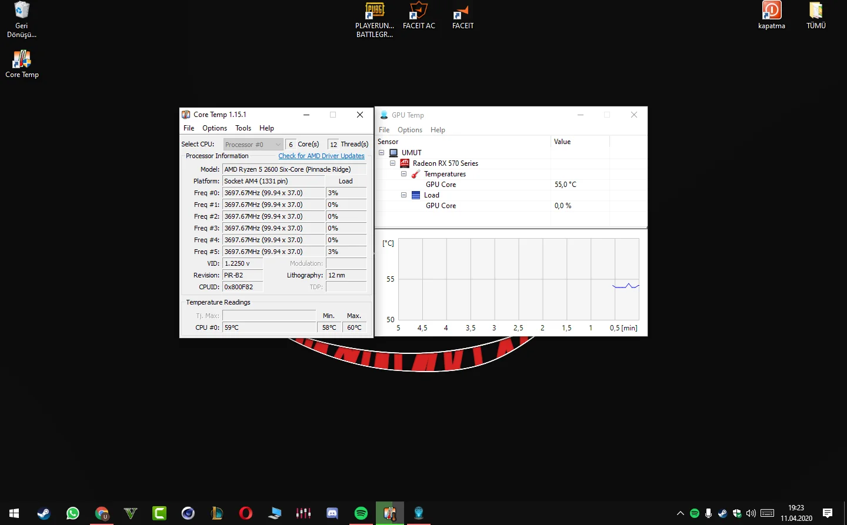
Task: Select the FACEIT AC desktop shortcut
Action: [419, 16]
